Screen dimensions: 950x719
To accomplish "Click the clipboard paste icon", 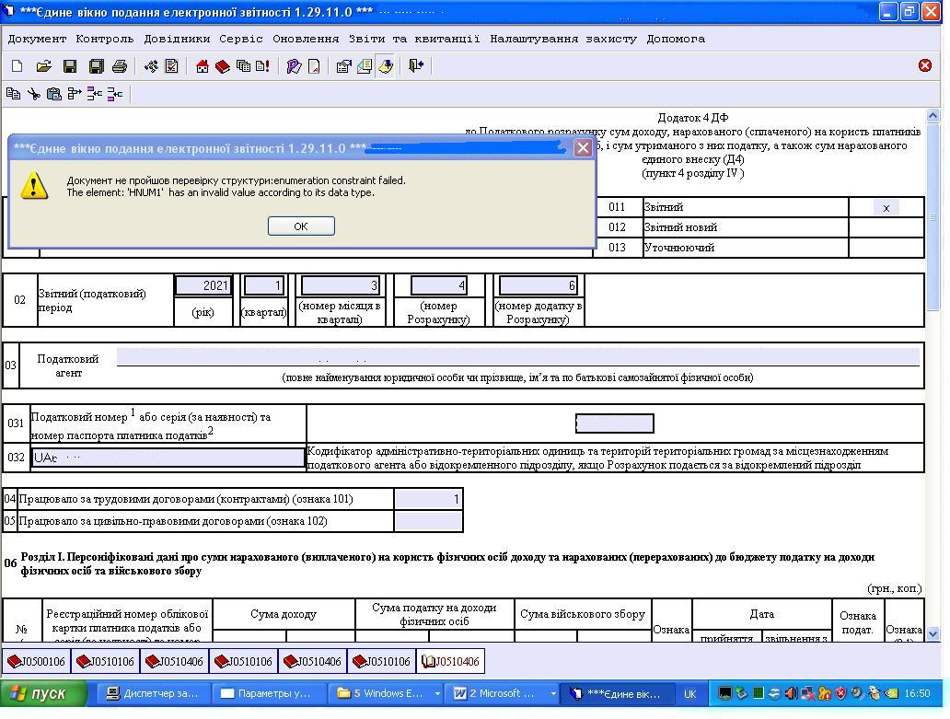I will pyautogui.click(x=54, y=94).
